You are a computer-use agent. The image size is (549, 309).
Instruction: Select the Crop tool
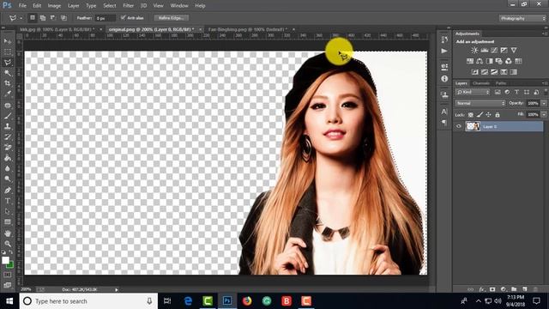[x=8, y=83]
